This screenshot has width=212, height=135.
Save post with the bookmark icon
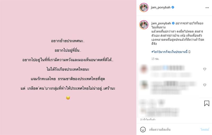point(207,103)
